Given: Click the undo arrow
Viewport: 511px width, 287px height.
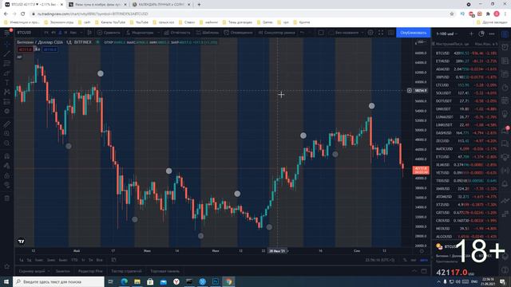Looking at the screenshot, I should tap(302, 33).
